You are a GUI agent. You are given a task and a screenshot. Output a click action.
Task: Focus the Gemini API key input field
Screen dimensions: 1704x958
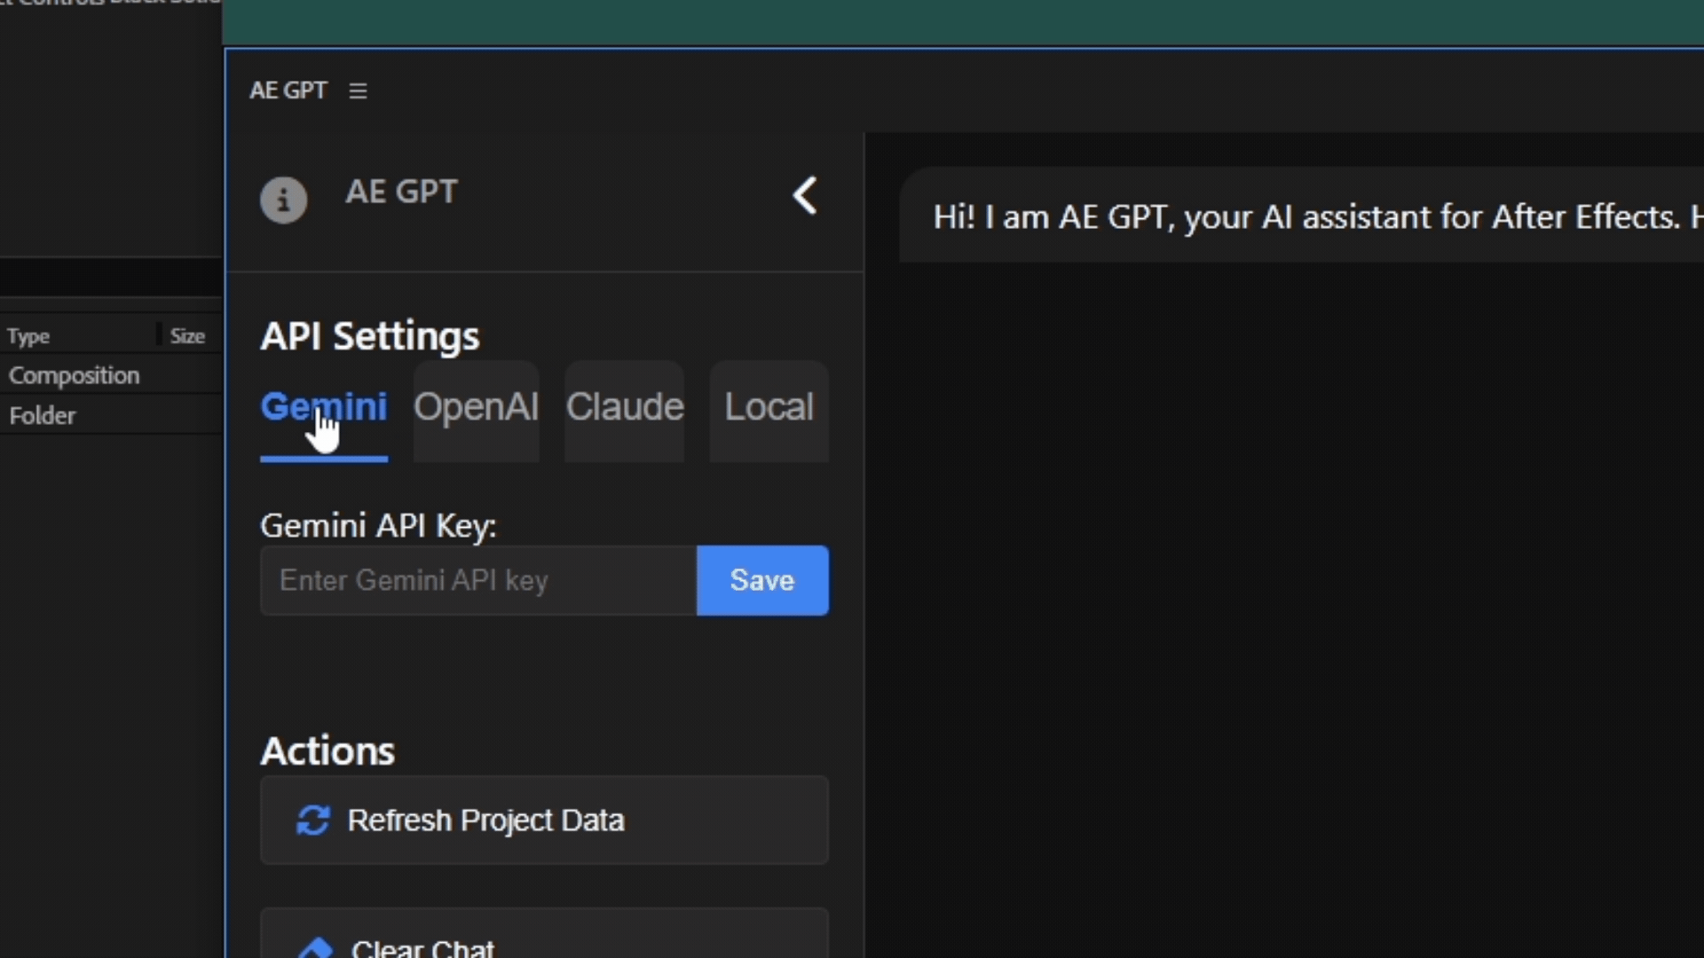click(x=478, y=580)
